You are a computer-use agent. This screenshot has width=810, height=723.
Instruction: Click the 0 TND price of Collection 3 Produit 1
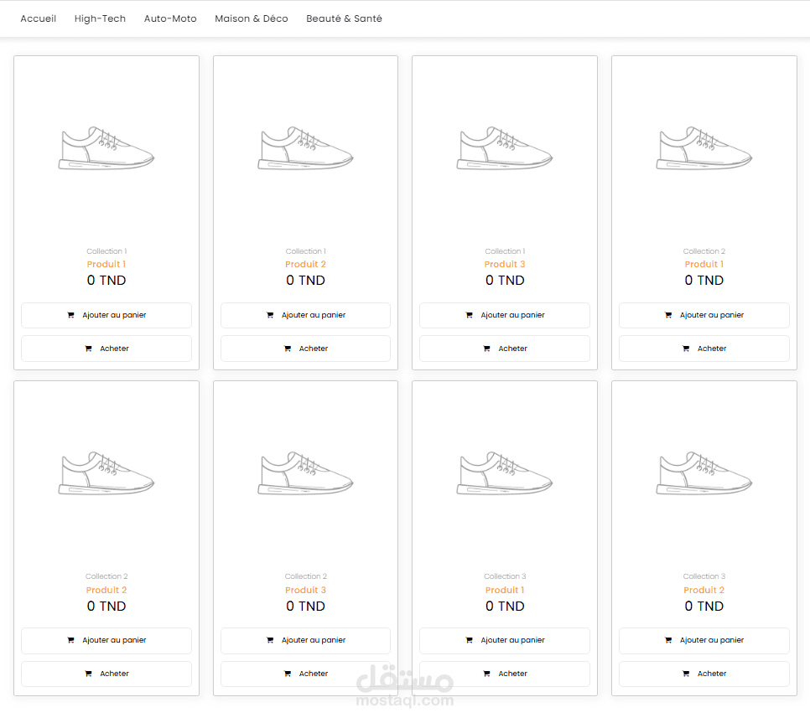coord(505,606)
